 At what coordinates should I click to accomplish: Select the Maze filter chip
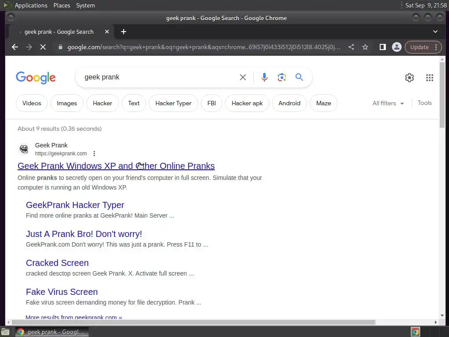pos(324,103)
